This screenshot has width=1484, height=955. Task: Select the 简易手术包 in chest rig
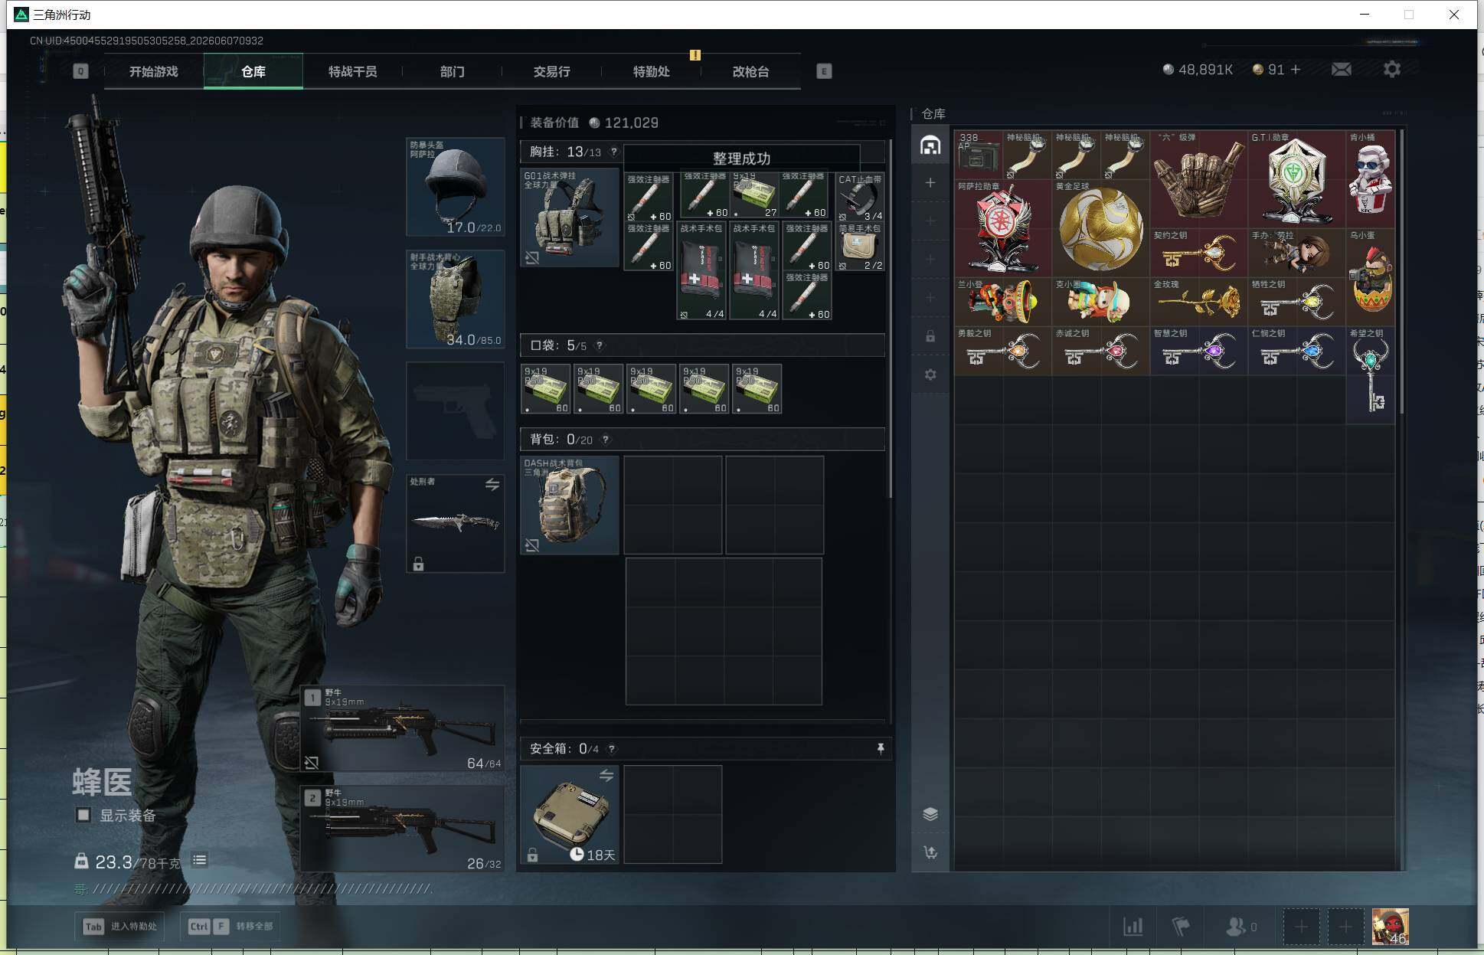(860, 247)
